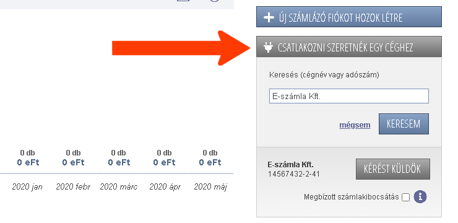Select the 2020 ápr chart label
Image resolution: width=458 pixels, height=223 pixels.
(x=165, y=186)
